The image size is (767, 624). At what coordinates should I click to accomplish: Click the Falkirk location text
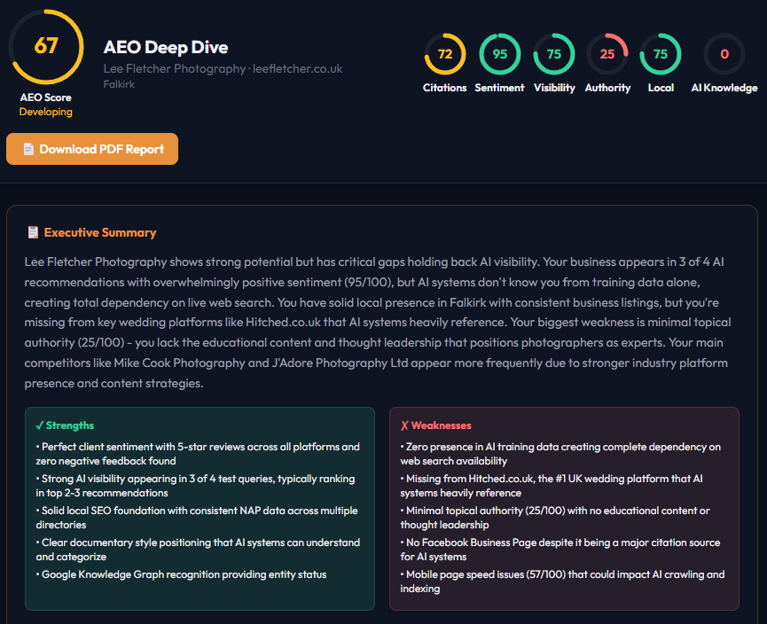point(119,84)
